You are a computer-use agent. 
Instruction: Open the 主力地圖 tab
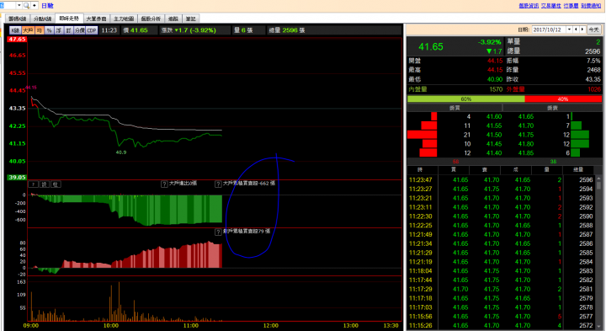(124, 19)
